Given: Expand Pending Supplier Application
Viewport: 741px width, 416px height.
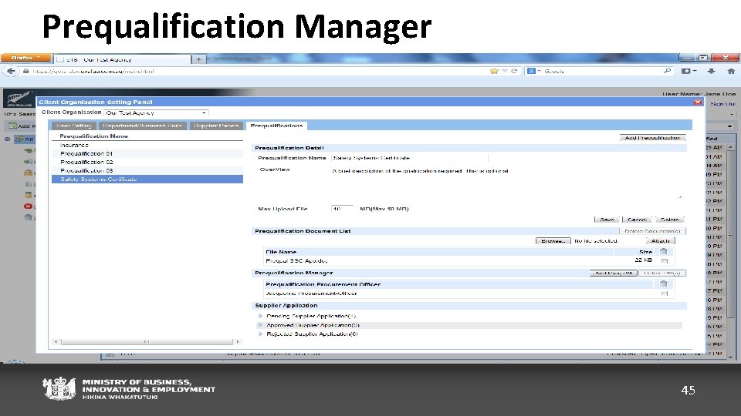Looking at the screenshot, I should click(260, 316).
